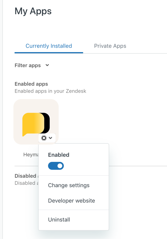Click the Enabled label above the switch

[59, 155]
